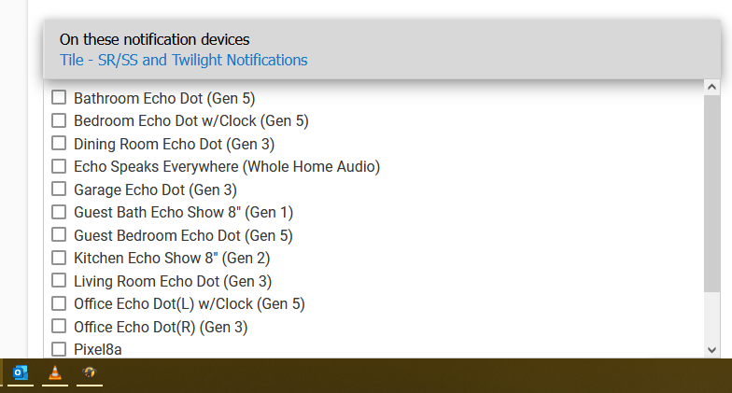Viewport: 732px width, 393px height.
Task: Collapse the notification devices dropdown header
Action: click(x=382, y=49)
